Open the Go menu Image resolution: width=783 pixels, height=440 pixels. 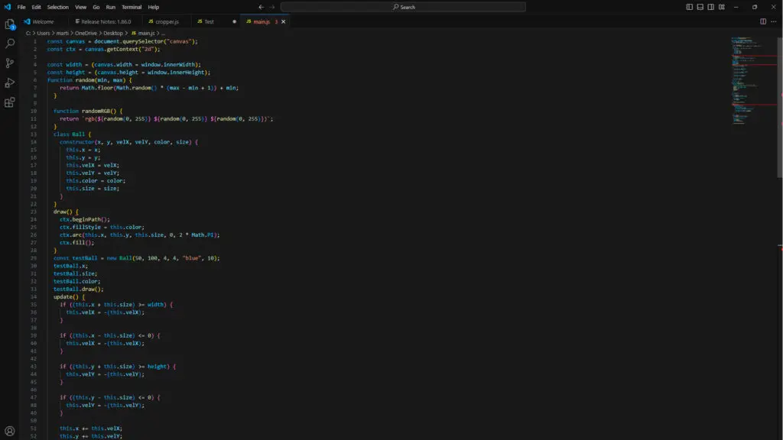96,7
